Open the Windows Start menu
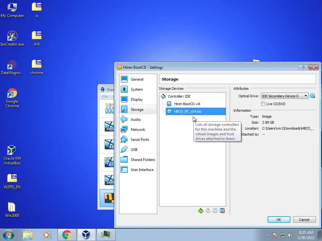The width and height of the screenshot is (322, 241). coord(8,235)
